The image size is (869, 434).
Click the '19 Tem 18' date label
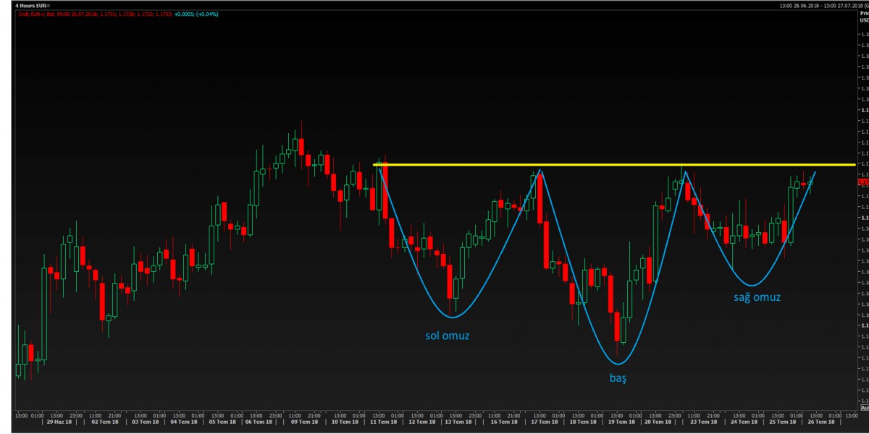point(622,421)
